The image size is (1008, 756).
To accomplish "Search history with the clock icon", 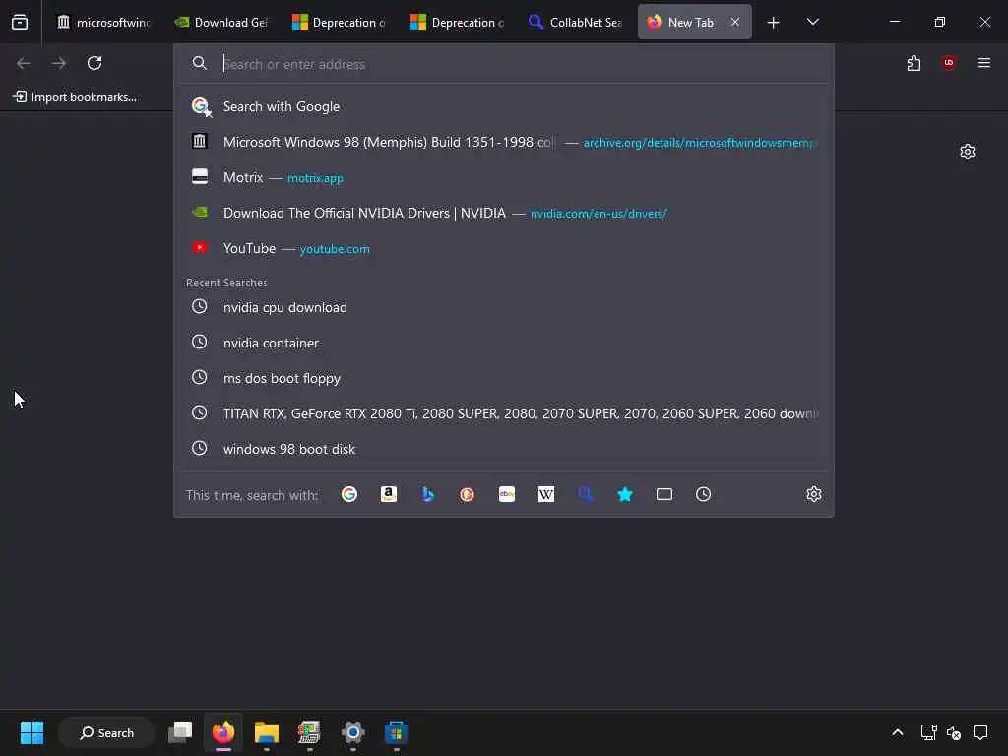I will pyautogui.click(x=703, y=494).
